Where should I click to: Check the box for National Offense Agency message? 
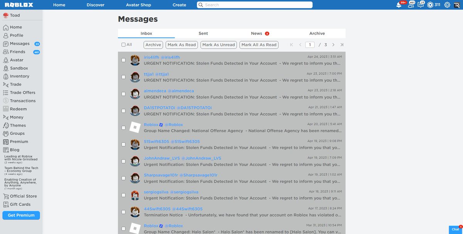click(x=123, y=128)
